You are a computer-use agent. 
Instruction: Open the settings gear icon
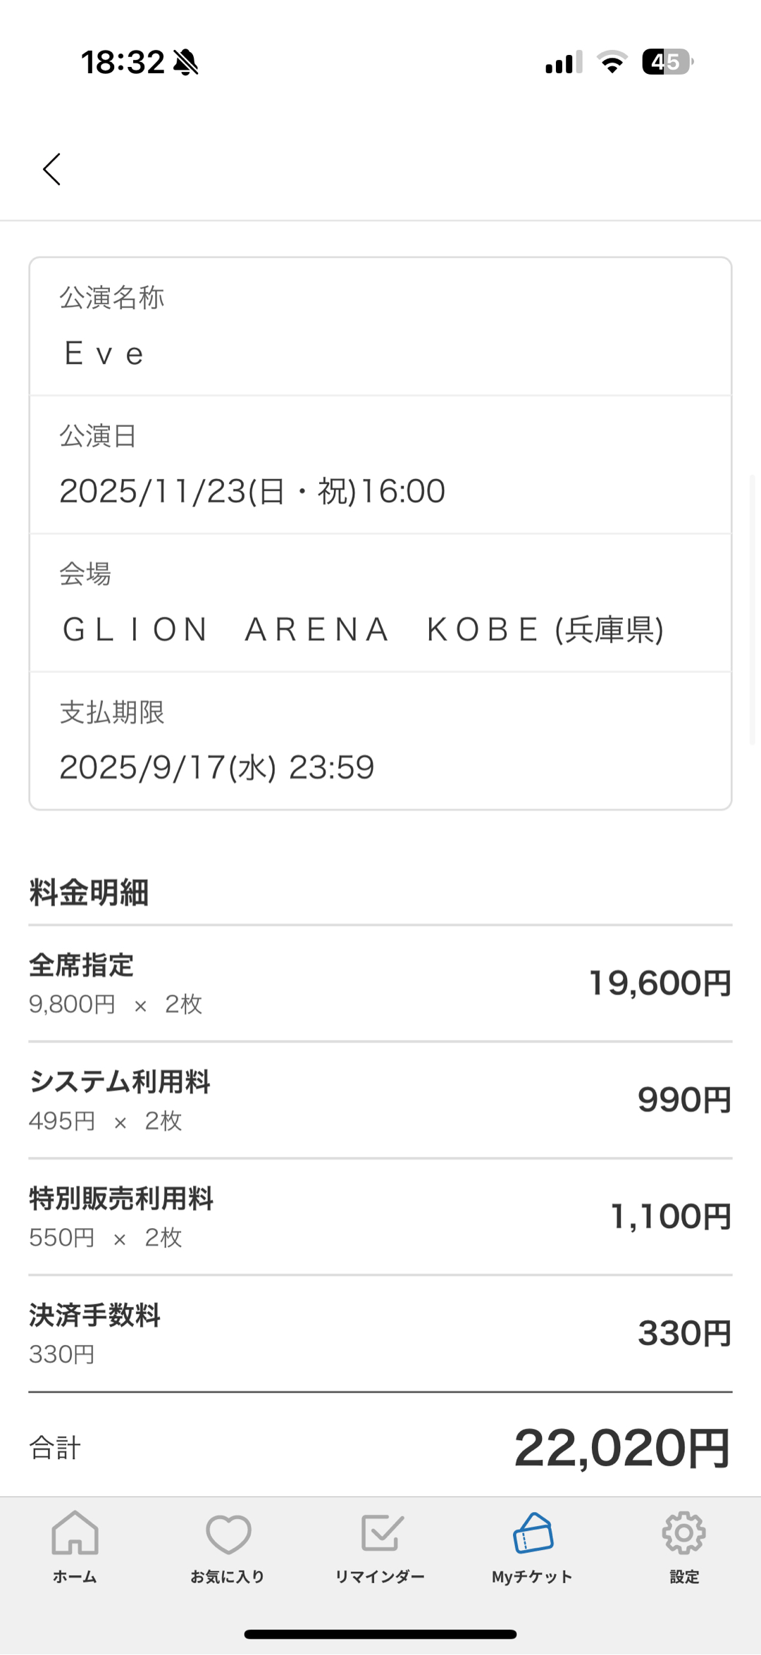click(x=683, y=1532)
